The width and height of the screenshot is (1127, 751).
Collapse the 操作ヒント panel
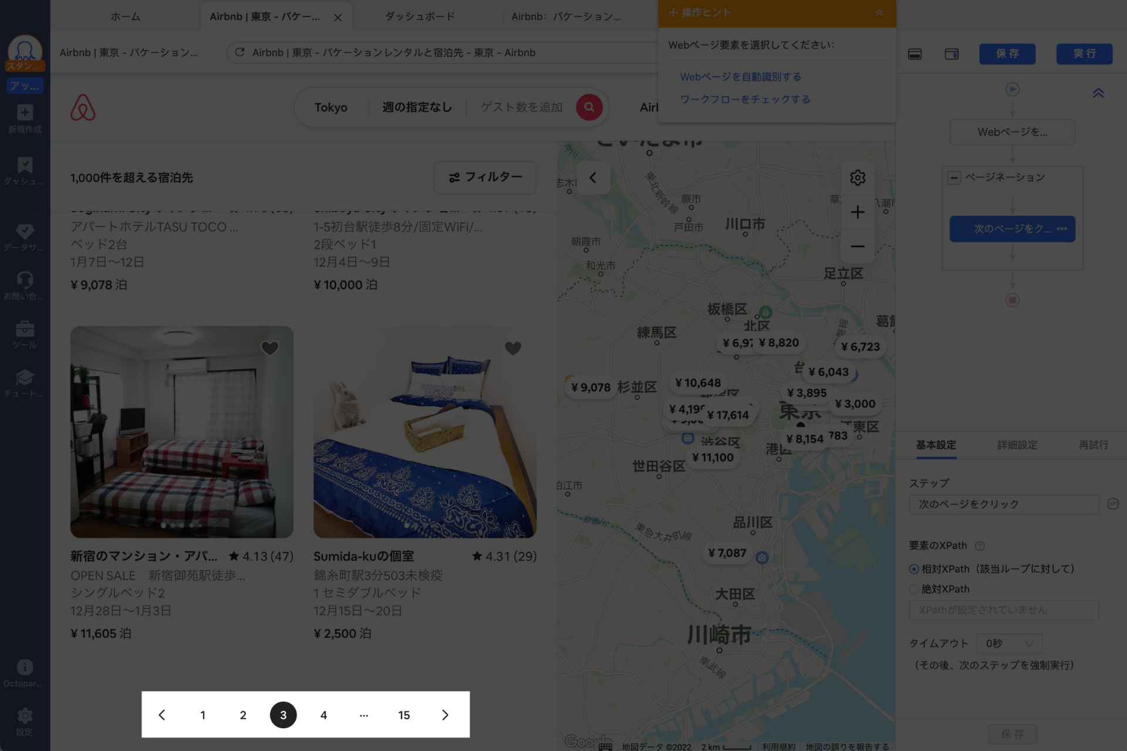tap(879, 13)
